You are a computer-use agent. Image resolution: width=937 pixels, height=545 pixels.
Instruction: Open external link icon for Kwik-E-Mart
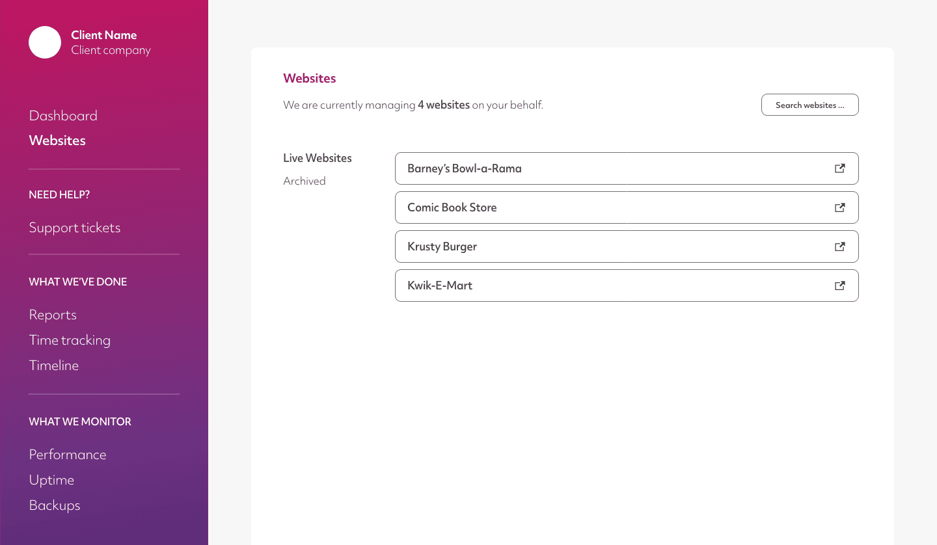pos(840,286)
